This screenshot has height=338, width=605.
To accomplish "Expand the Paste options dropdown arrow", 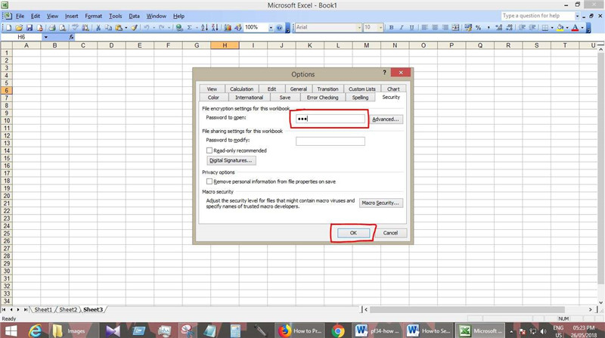I will point(126,27).
